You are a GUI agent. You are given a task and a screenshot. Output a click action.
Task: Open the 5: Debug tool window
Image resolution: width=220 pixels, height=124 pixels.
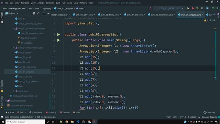(51, 113)
